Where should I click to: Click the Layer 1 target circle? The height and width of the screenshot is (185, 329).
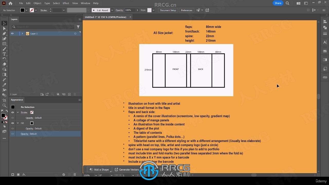click(75, 34)
